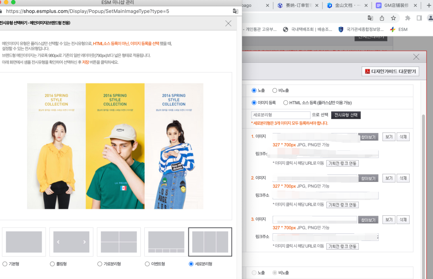433x279 pixels.
Task: Select the 세로분리형 layout thumbnail
Action: [210, 242]
